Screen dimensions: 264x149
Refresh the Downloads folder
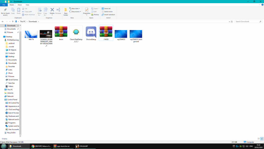pyautogui.click(x=232, y=22)
